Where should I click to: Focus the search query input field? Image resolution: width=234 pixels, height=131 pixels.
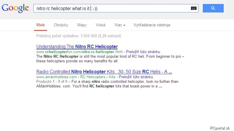[112, 8]
